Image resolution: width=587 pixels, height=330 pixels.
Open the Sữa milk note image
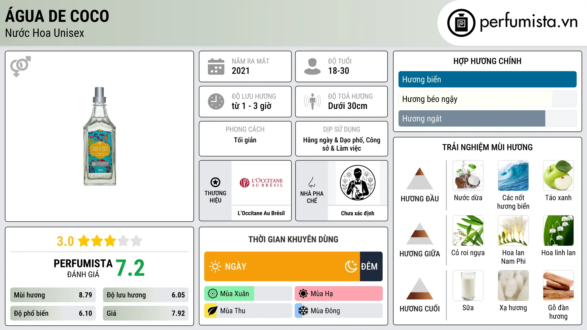click(468, 286)
